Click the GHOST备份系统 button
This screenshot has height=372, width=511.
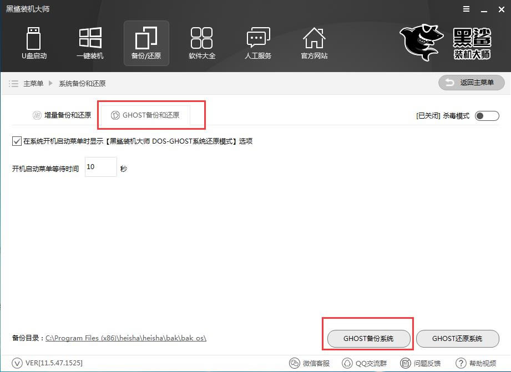(368, 338)
